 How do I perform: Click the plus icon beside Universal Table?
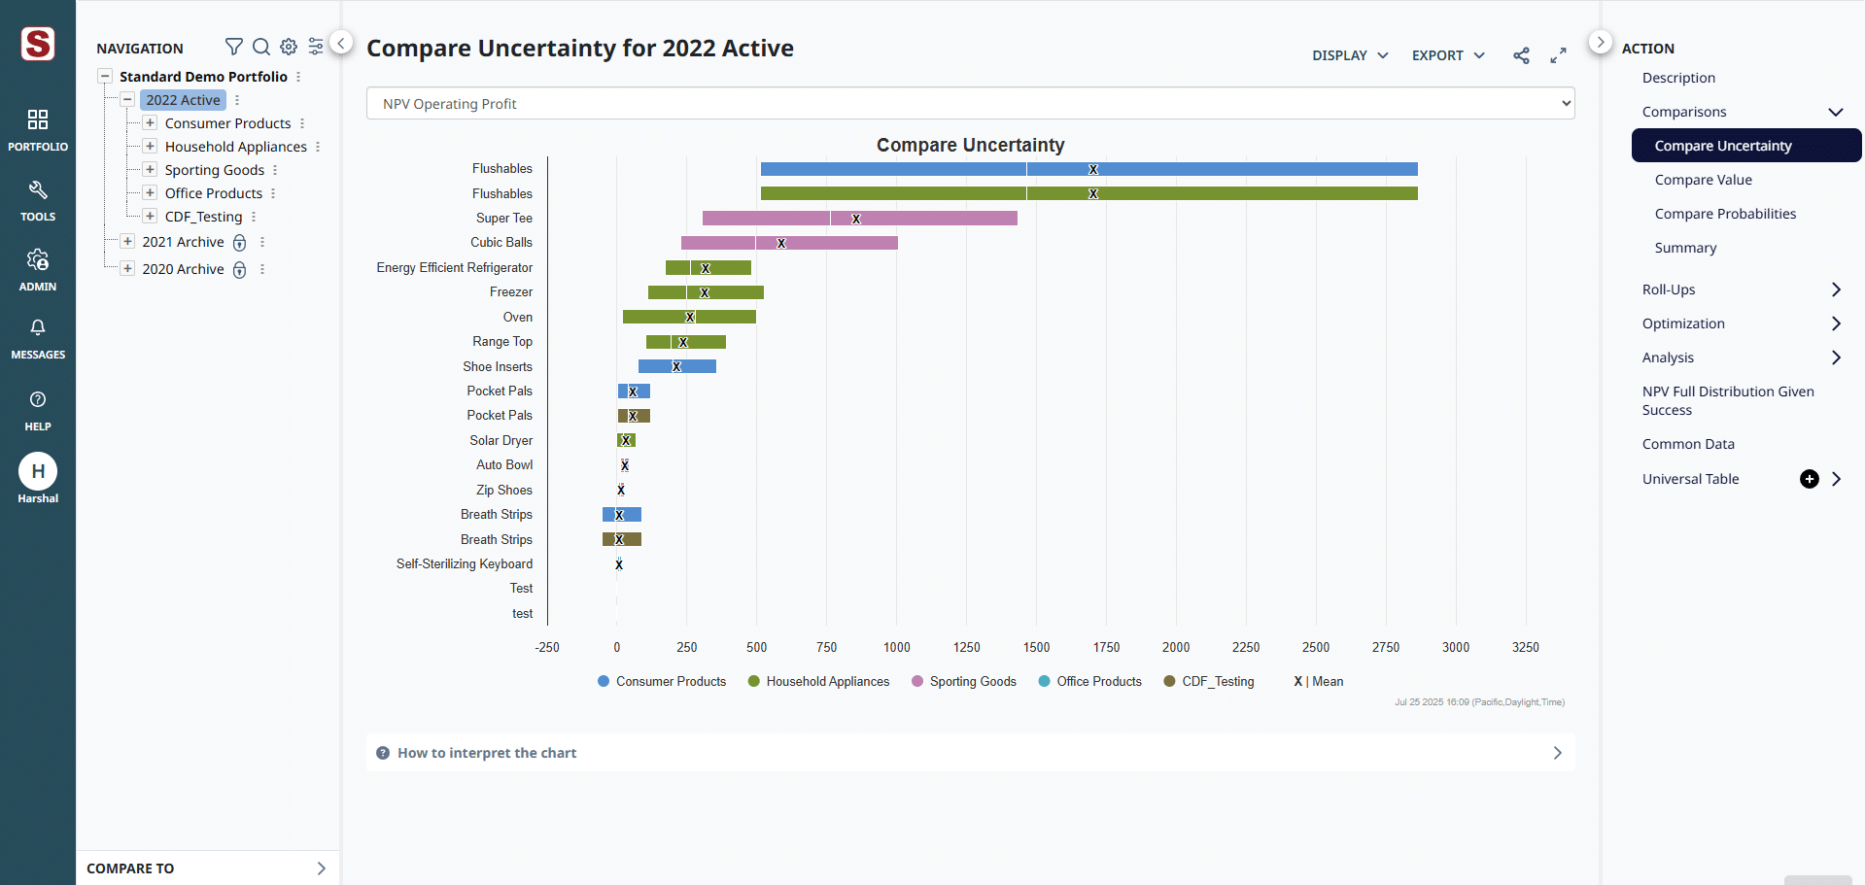[x=1809, y=479]
